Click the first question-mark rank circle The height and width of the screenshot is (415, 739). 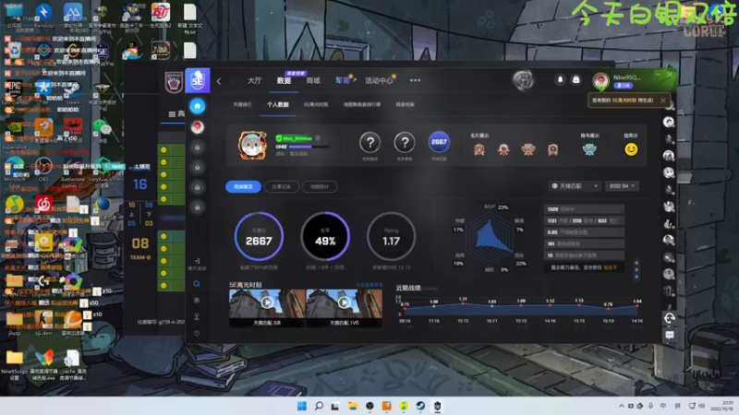click(370, 142)
